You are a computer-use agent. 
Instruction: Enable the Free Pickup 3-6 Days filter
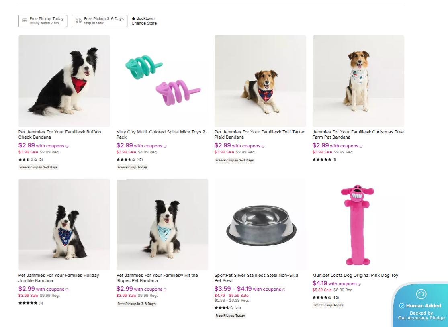tap(99, 20)
